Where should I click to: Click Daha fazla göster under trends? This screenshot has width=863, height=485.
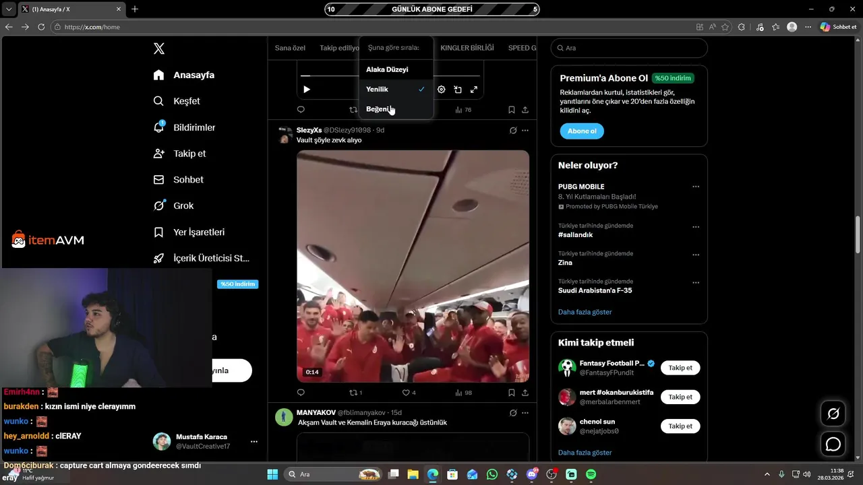(x=585, y=312)
